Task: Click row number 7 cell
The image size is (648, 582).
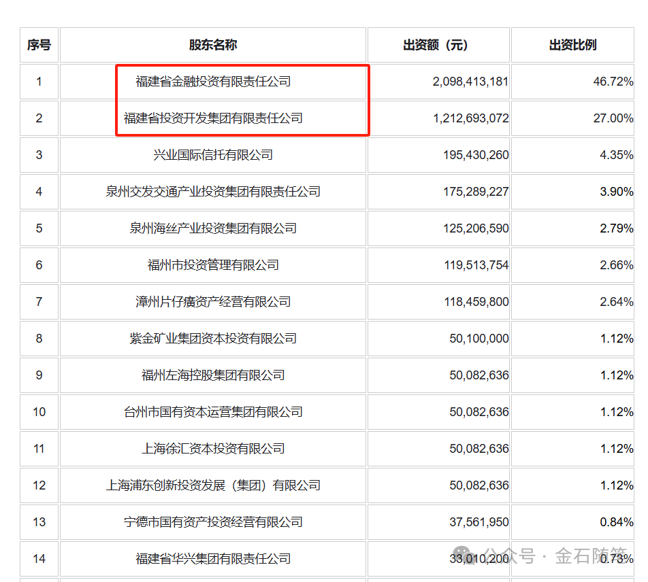Action: [39, 302]
